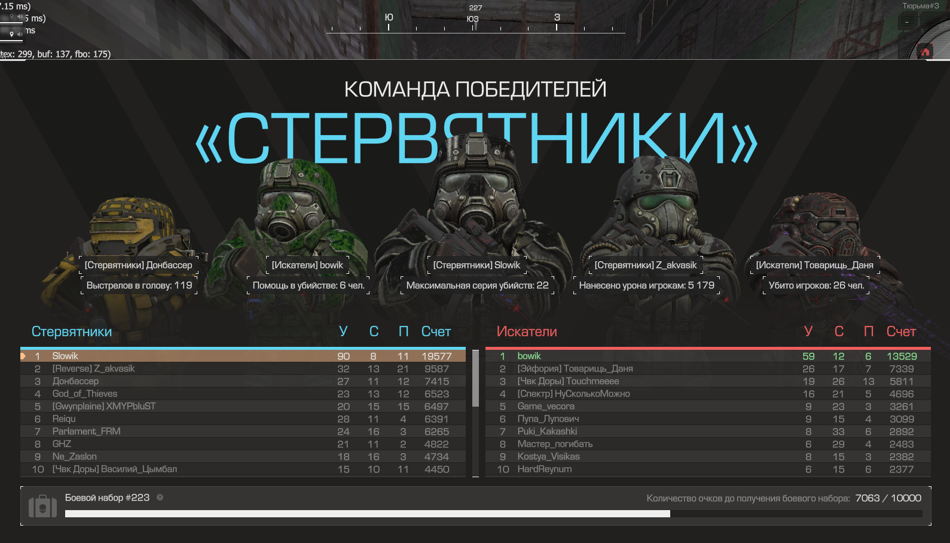This screenshot has width=950, height=543.
Task: Click bowik's score value 13529
Action: 902,356
